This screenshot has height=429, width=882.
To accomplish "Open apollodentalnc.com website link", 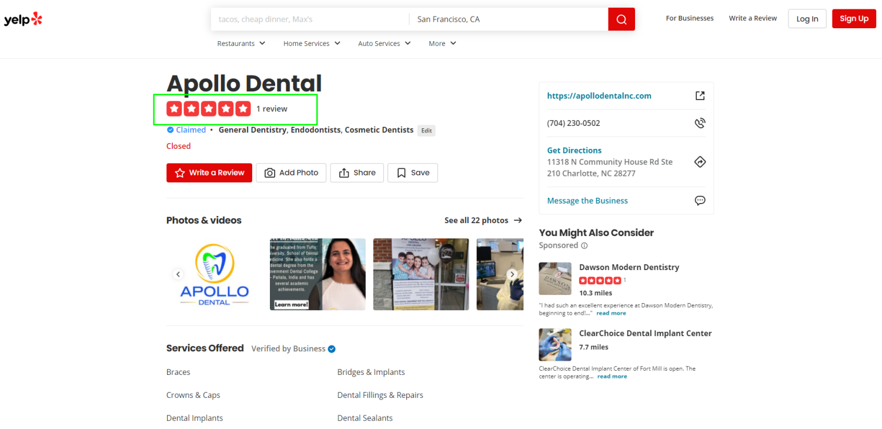I will pyautogui.click(x=599, y=96).
